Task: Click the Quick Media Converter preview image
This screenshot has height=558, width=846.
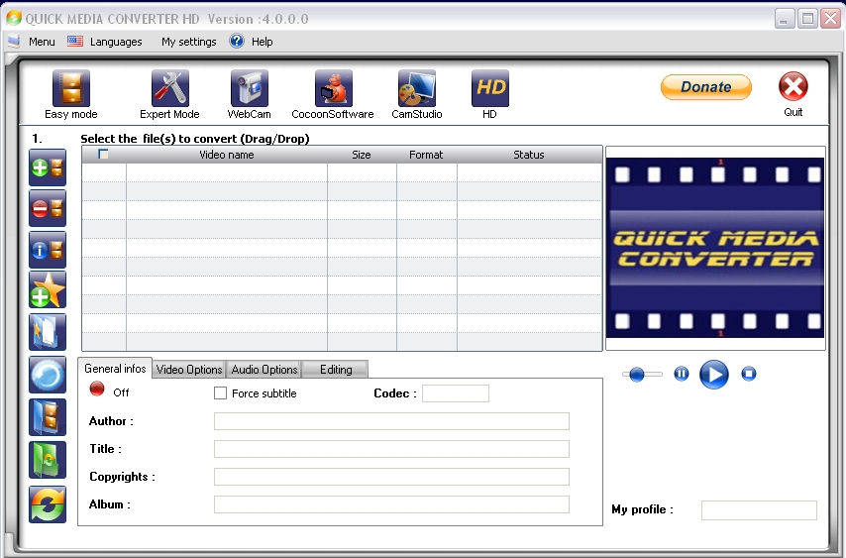Action: 715,248
